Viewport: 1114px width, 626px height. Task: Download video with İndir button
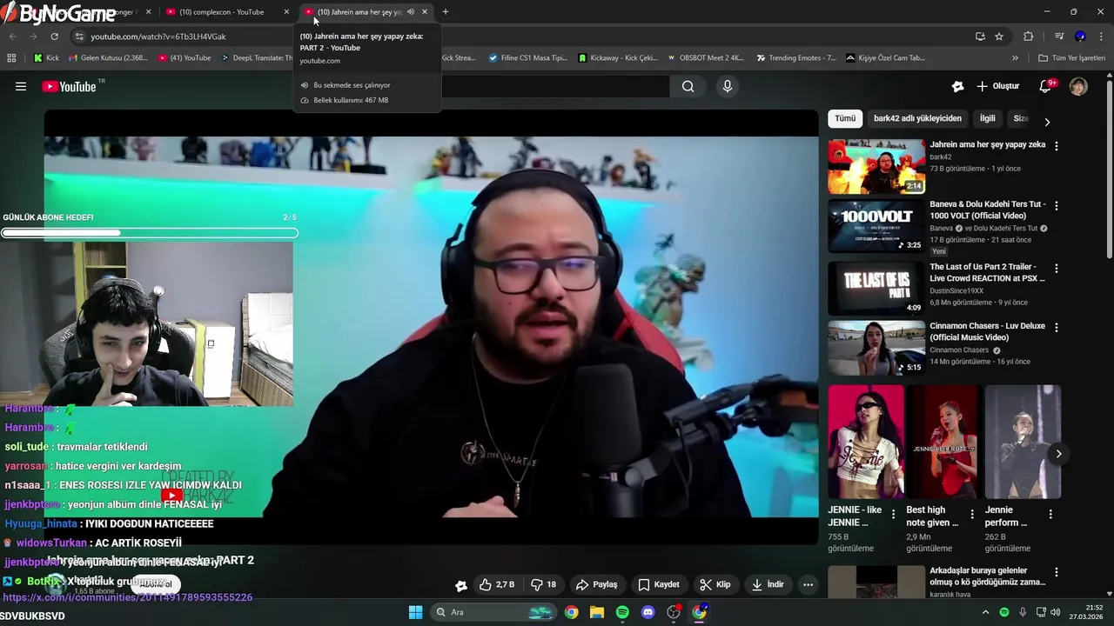(768, 584)
